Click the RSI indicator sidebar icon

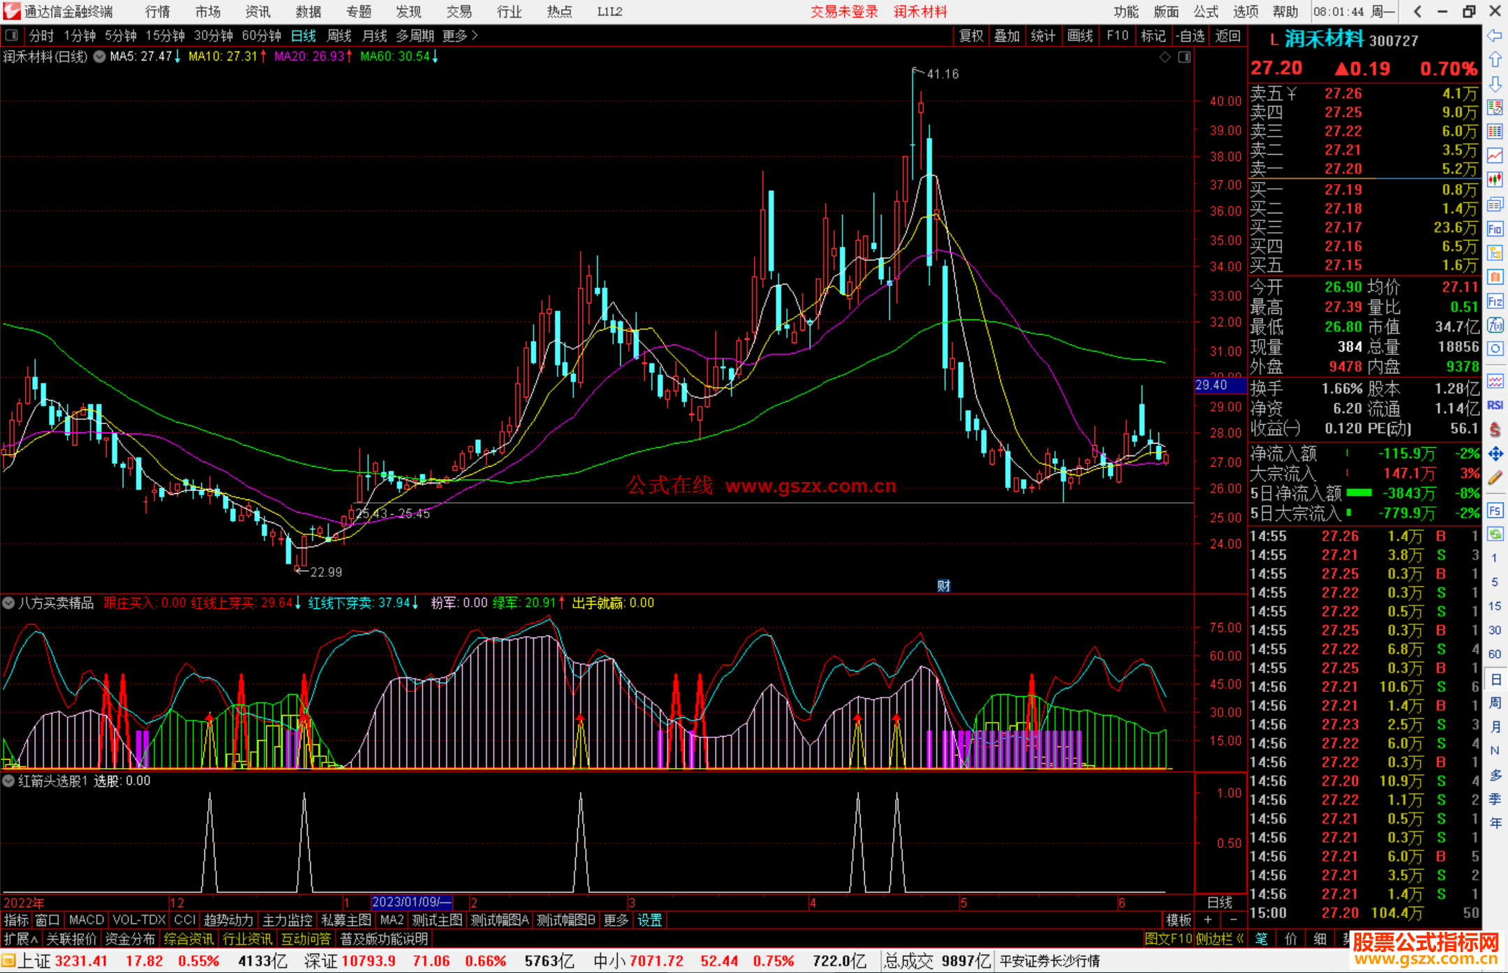click(x=1495, y=405)
